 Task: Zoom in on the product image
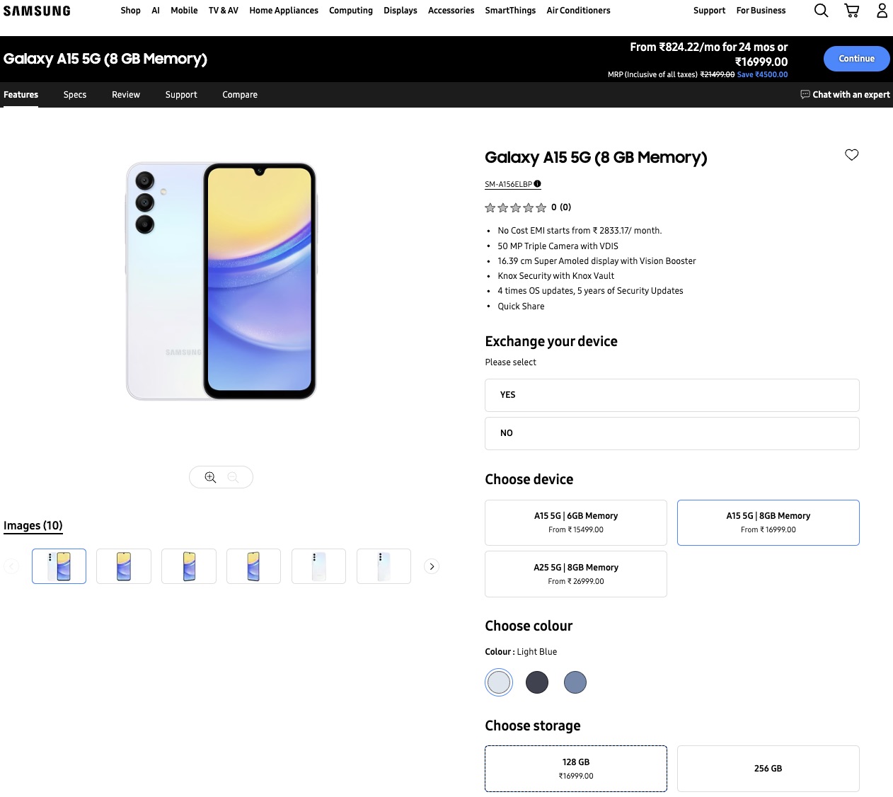tap(210, 477)
